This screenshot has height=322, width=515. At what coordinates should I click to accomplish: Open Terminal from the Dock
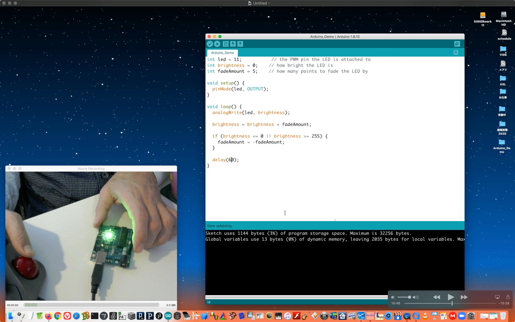(x=95, y=316)
